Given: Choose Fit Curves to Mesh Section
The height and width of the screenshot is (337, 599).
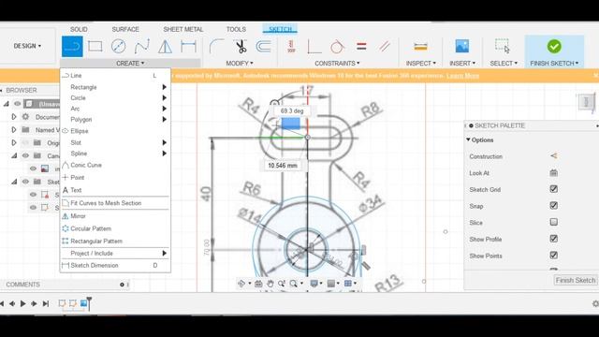Looking at the screenshot, I should 115,203.
